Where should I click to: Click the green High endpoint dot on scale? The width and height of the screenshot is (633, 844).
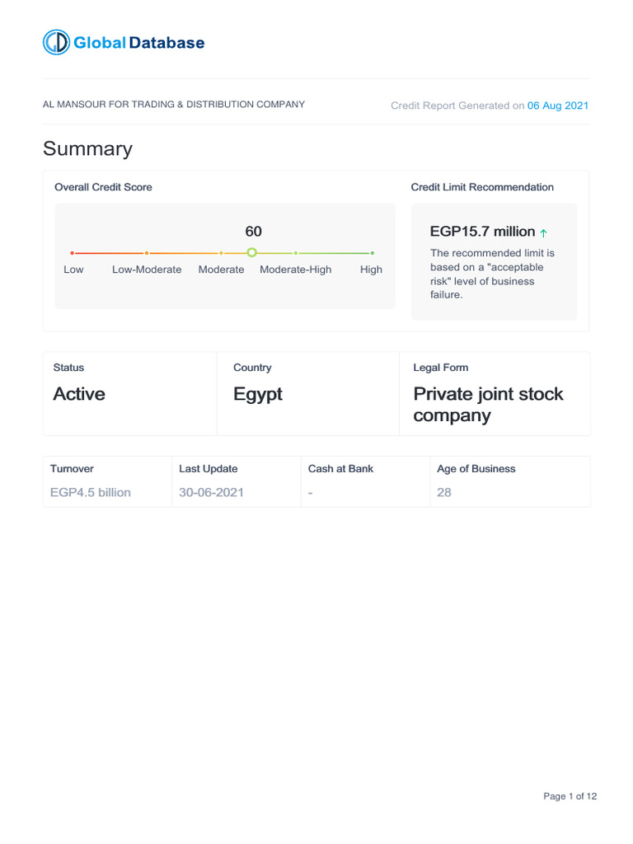click(373, 253)
